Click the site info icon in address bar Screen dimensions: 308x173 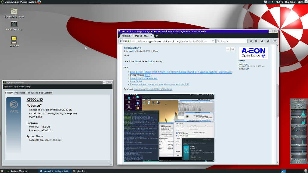pos(126,41)
